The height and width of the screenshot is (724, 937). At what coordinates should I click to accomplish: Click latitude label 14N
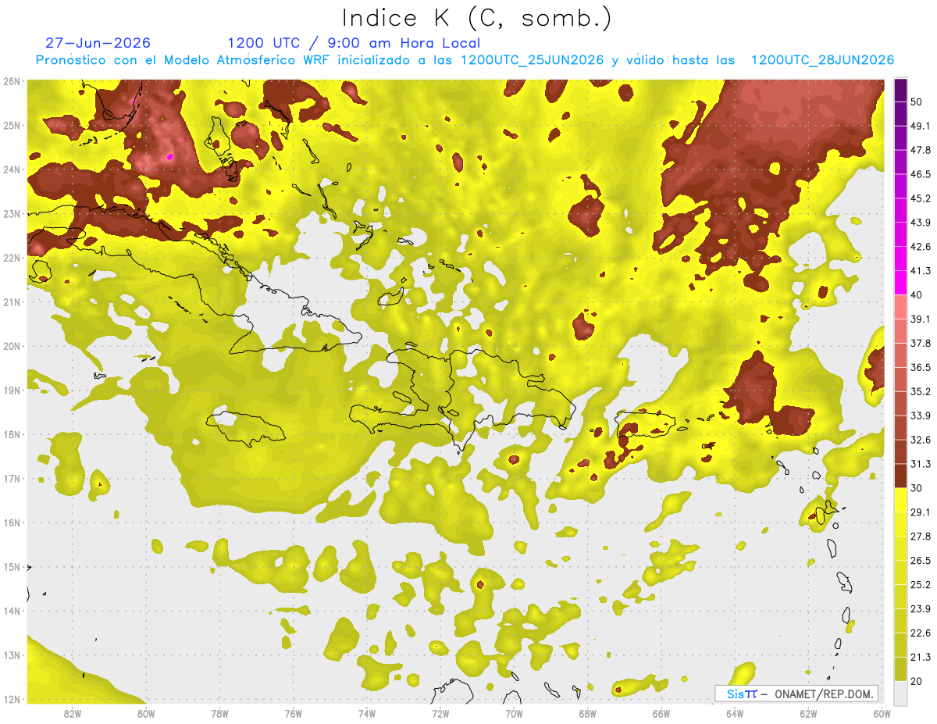point(11,611)
